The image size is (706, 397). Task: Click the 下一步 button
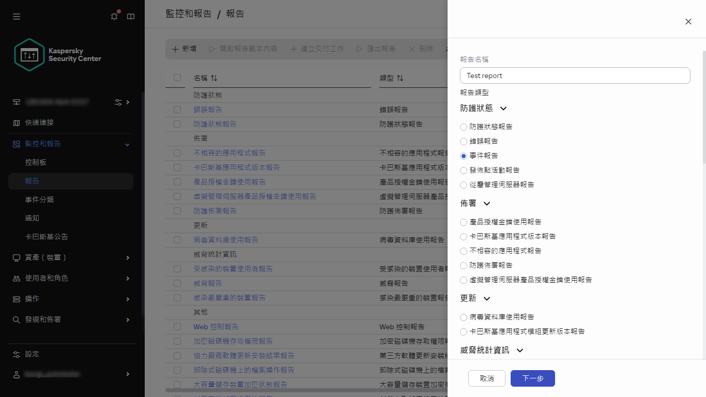pos(532,378)
